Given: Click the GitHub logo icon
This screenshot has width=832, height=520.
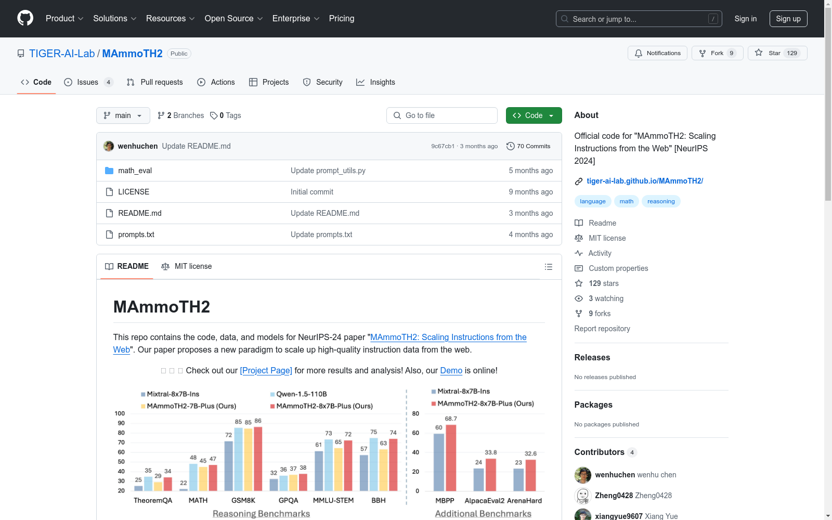Looking at the screenshot, I should coord(25,18).
